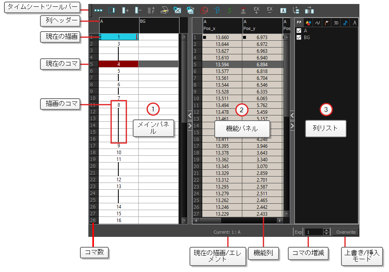Select the blue Breakdown Drawing marker icon
This screenshot has width=389, height=272.
[217, 10]
